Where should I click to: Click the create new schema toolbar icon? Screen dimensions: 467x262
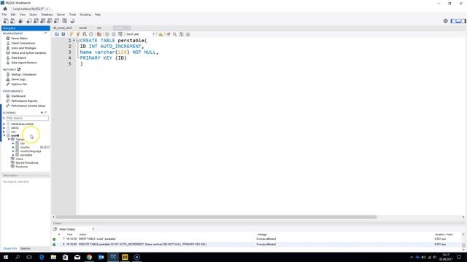pos(29,21)
